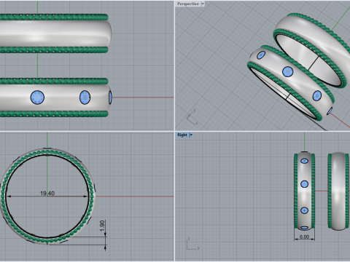Open the Right viewport dropdown arrow
Viewport: 350px width, 262px height.
[191, 135]
